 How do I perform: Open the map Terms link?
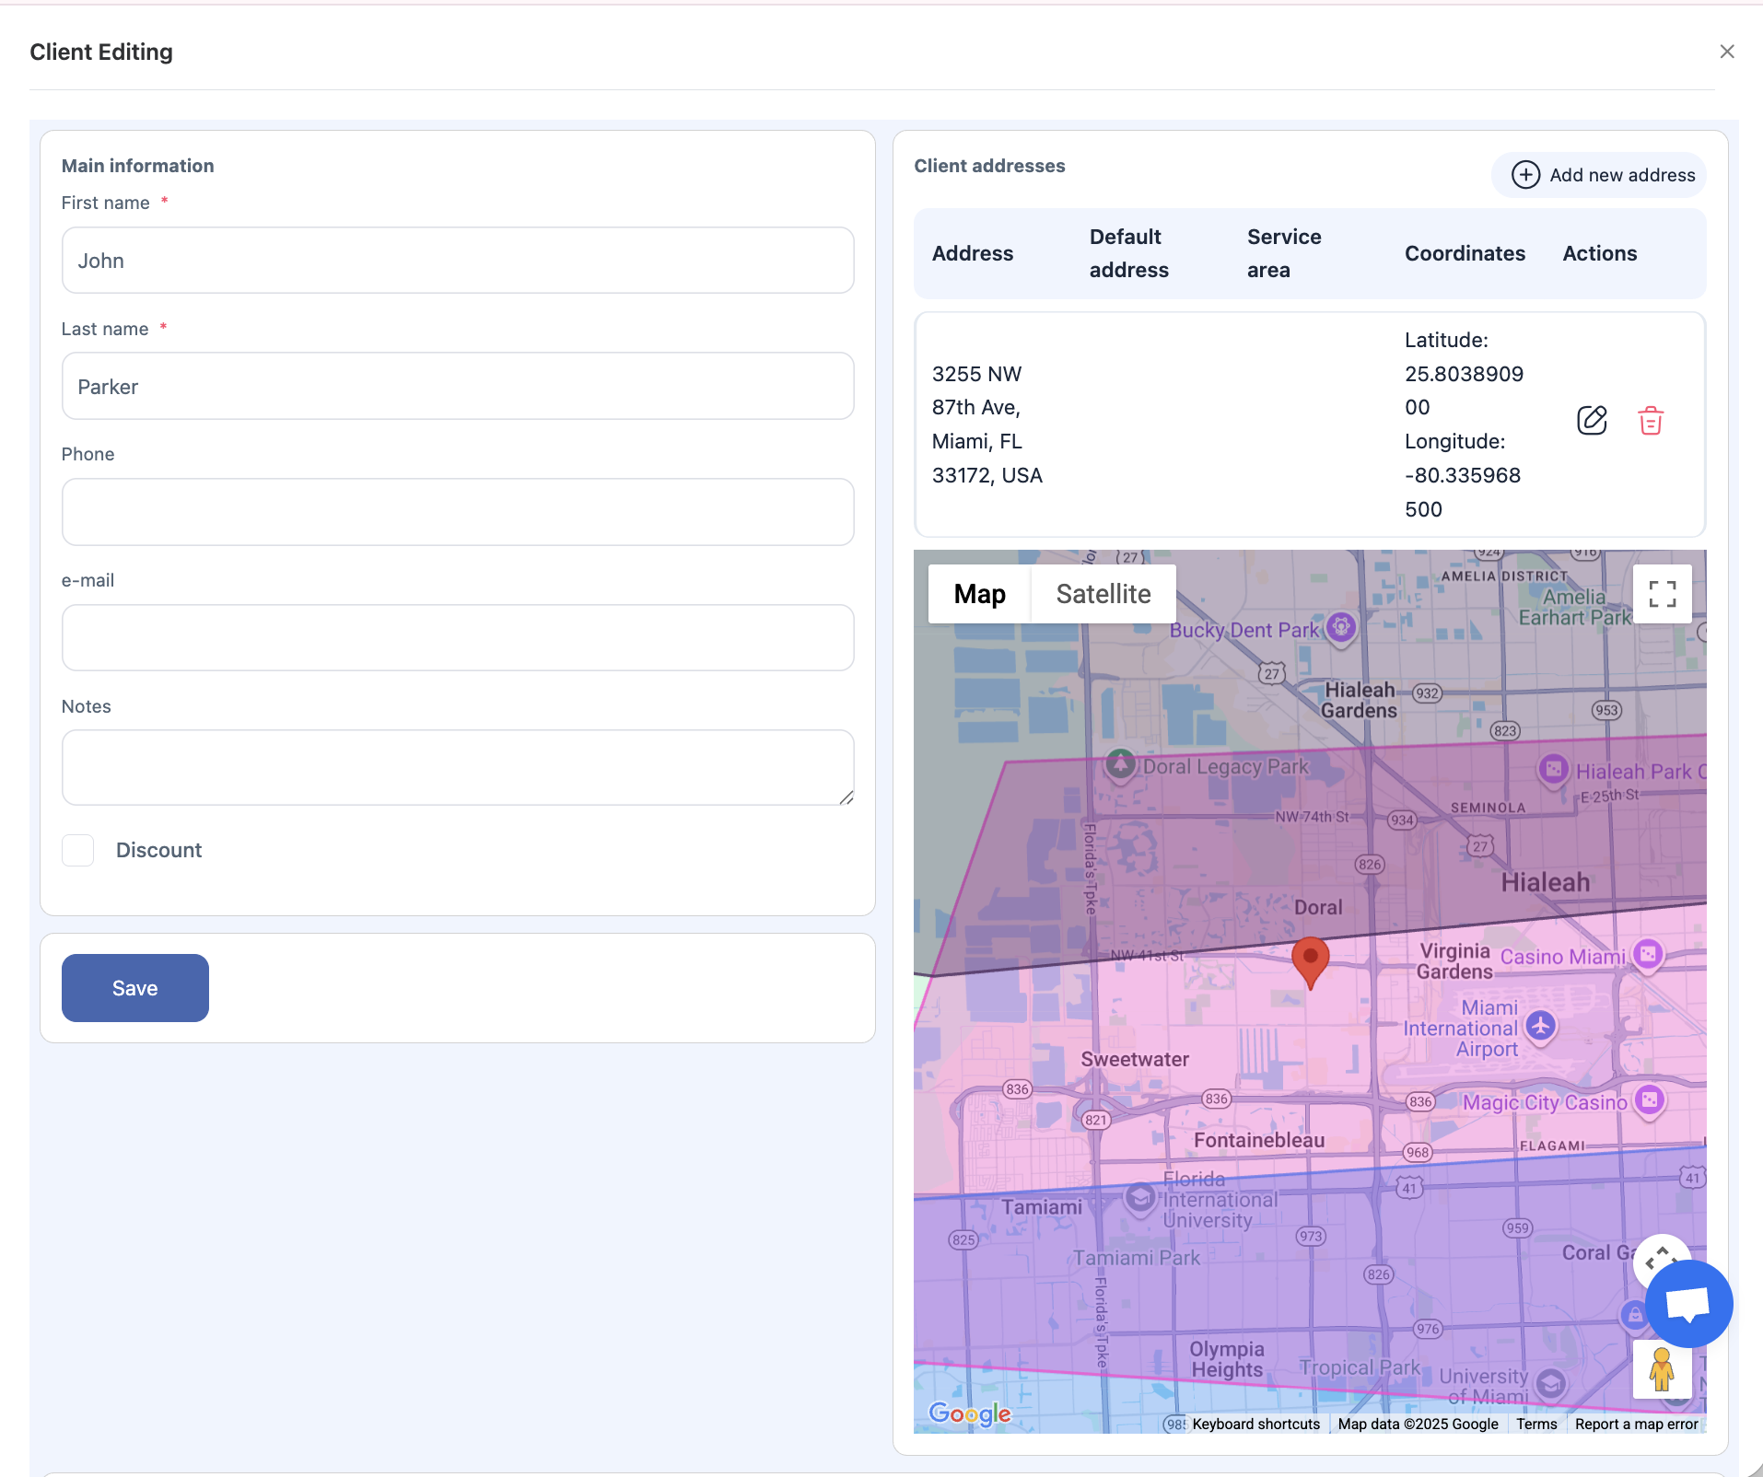click(x=1536, y=1424)
